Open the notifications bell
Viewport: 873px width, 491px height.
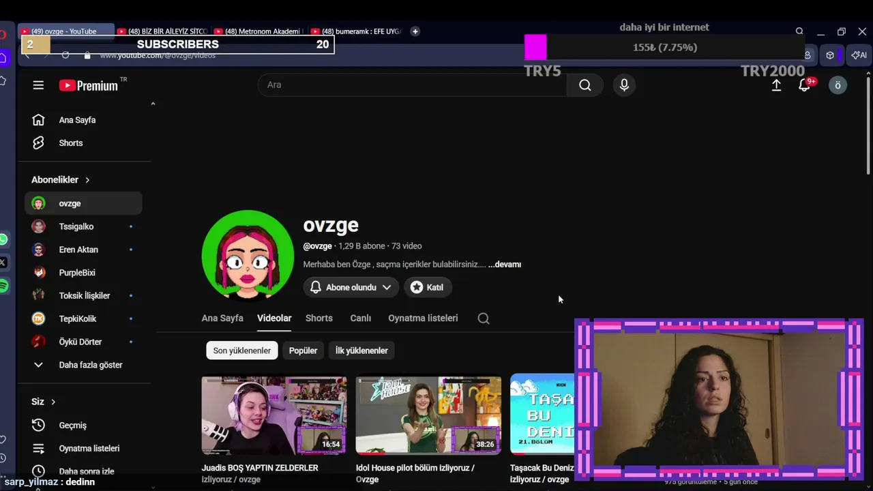point(805,85)
